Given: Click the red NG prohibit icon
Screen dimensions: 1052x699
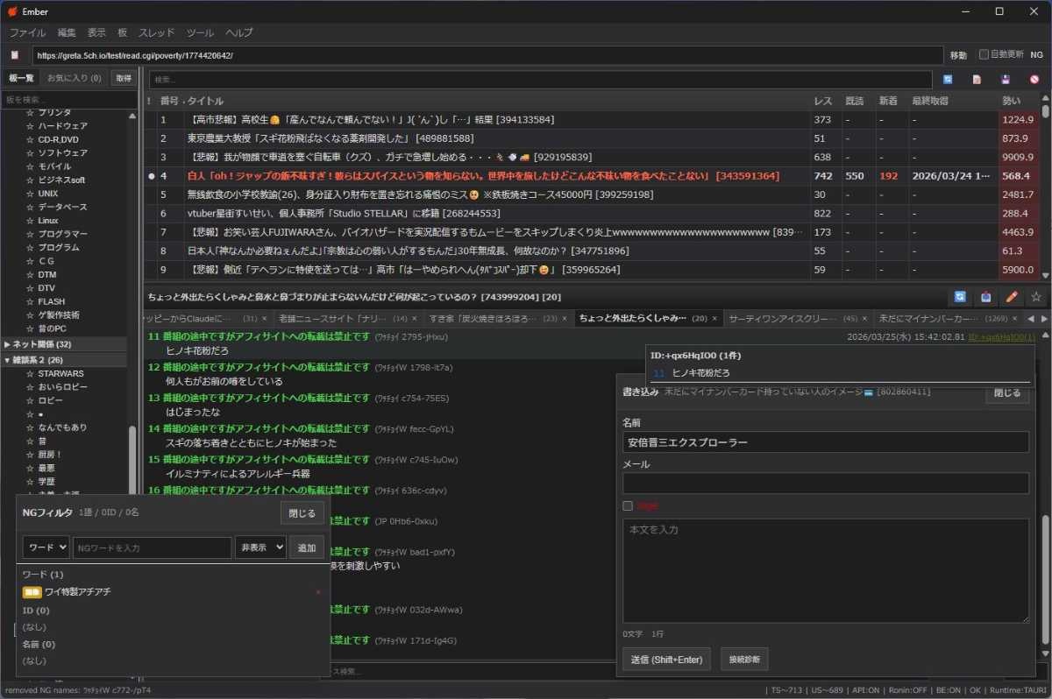Looking at the screenshot, I should (x=1034, y=80).
